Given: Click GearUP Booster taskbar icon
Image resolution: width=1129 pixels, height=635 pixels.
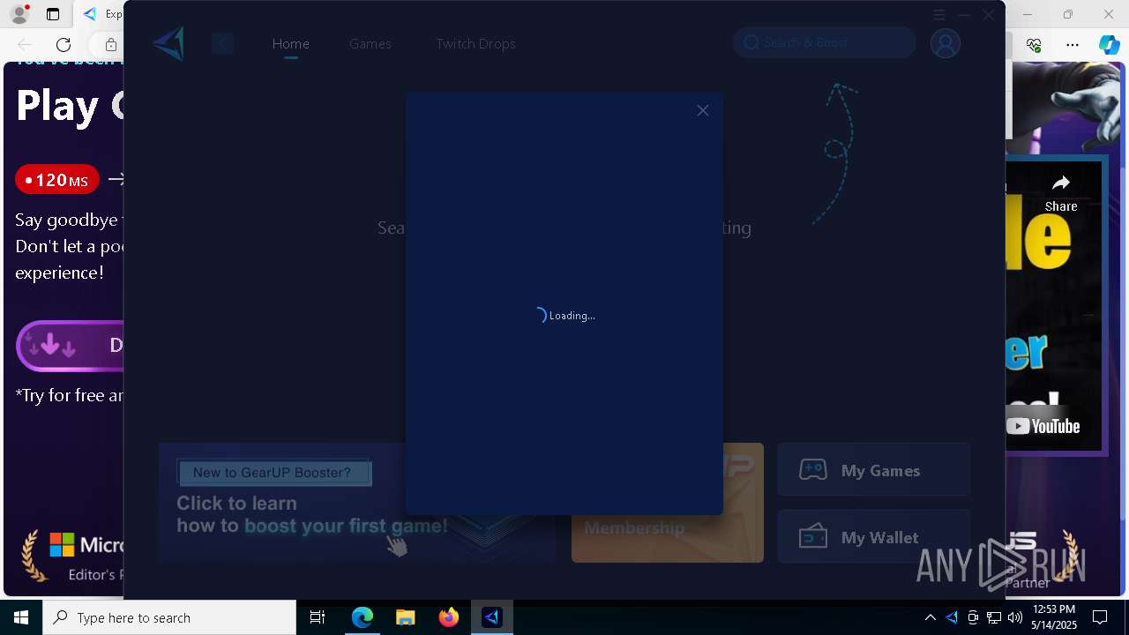Looking at the screenshot, I should (491, 617).
